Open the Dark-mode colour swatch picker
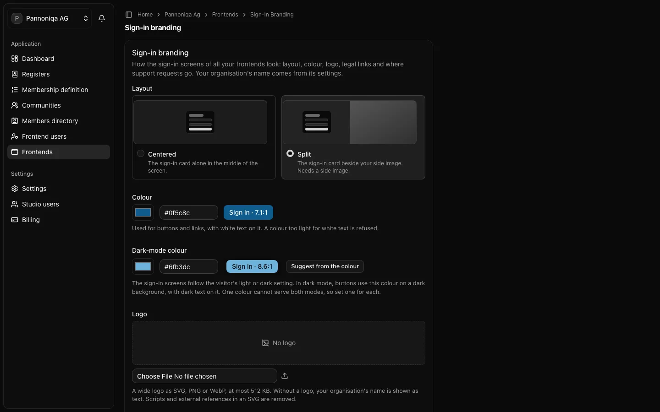 [x=143, y=266]
